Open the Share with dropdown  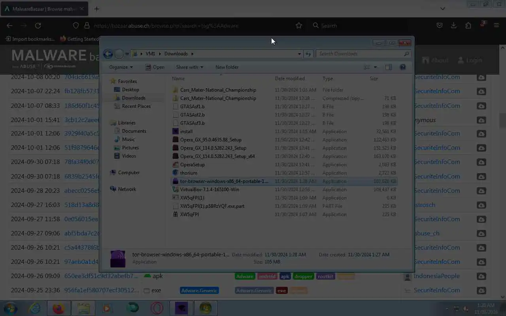(190, 67)
